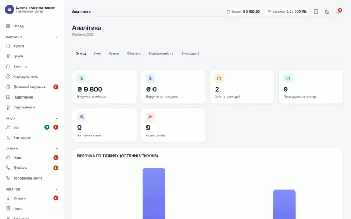The height and width of the screenshot is (219, 351).
Task: Switch to the Учні analytics tab
Action: click(x=97, y=54)
